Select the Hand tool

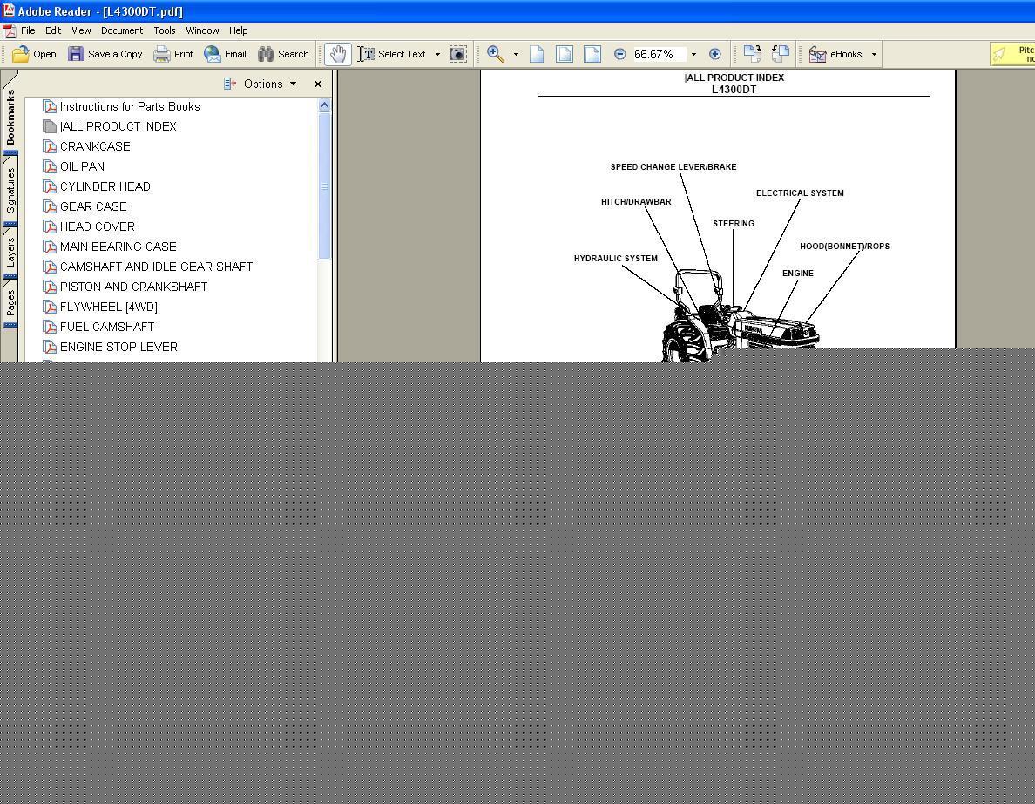click(338, 54)
